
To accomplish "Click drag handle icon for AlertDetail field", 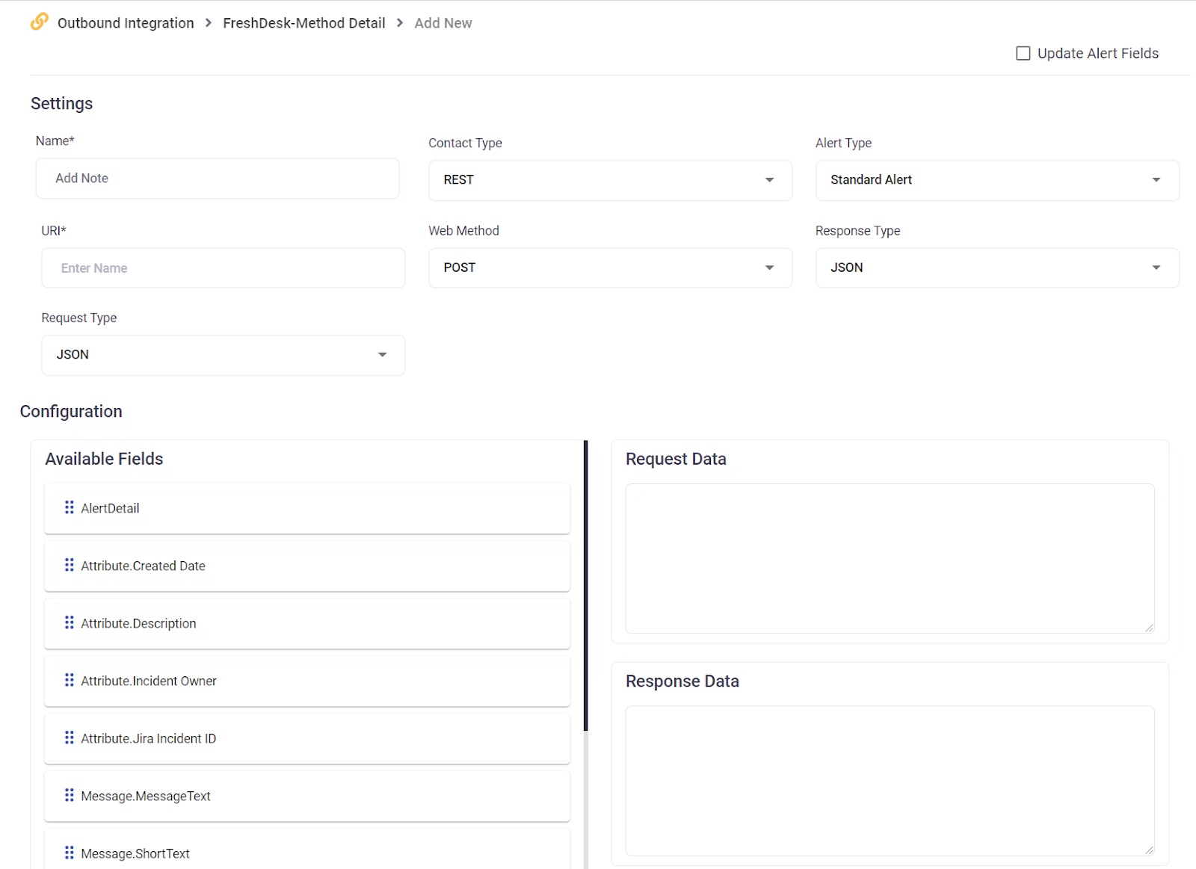I will tap(70, 507).
